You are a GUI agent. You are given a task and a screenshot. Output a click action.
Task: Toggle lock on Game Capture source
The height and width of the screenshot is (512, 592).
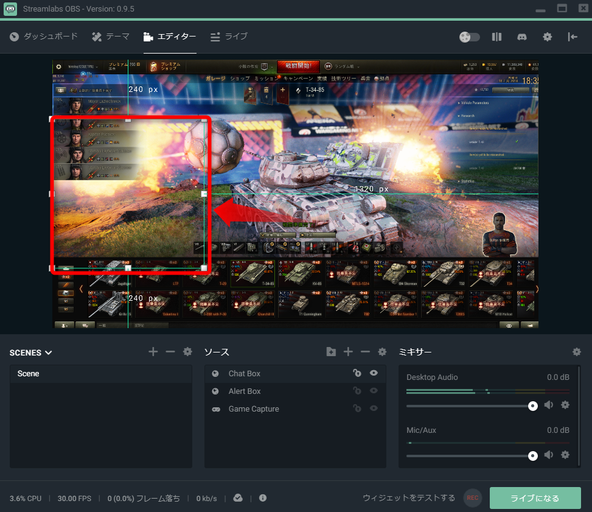click(357, 409)
